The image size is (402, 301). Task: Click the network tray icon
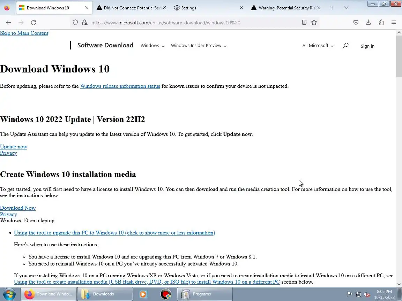pyautogui.click(x=358, y=294)
